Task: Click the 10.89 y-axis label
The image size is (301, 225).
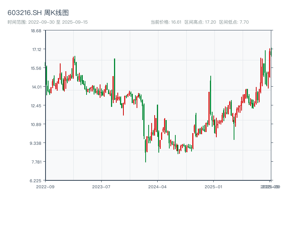Action: pos(36,124)
